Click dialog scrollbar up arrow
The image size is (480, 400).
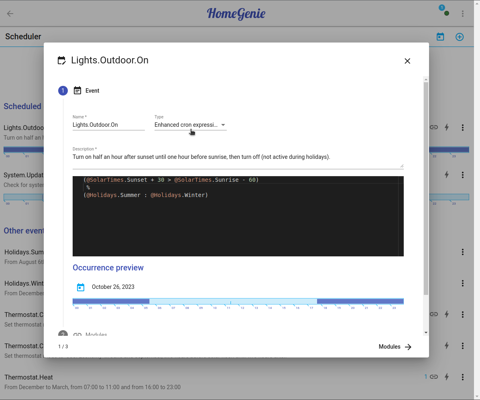(426, 79)
